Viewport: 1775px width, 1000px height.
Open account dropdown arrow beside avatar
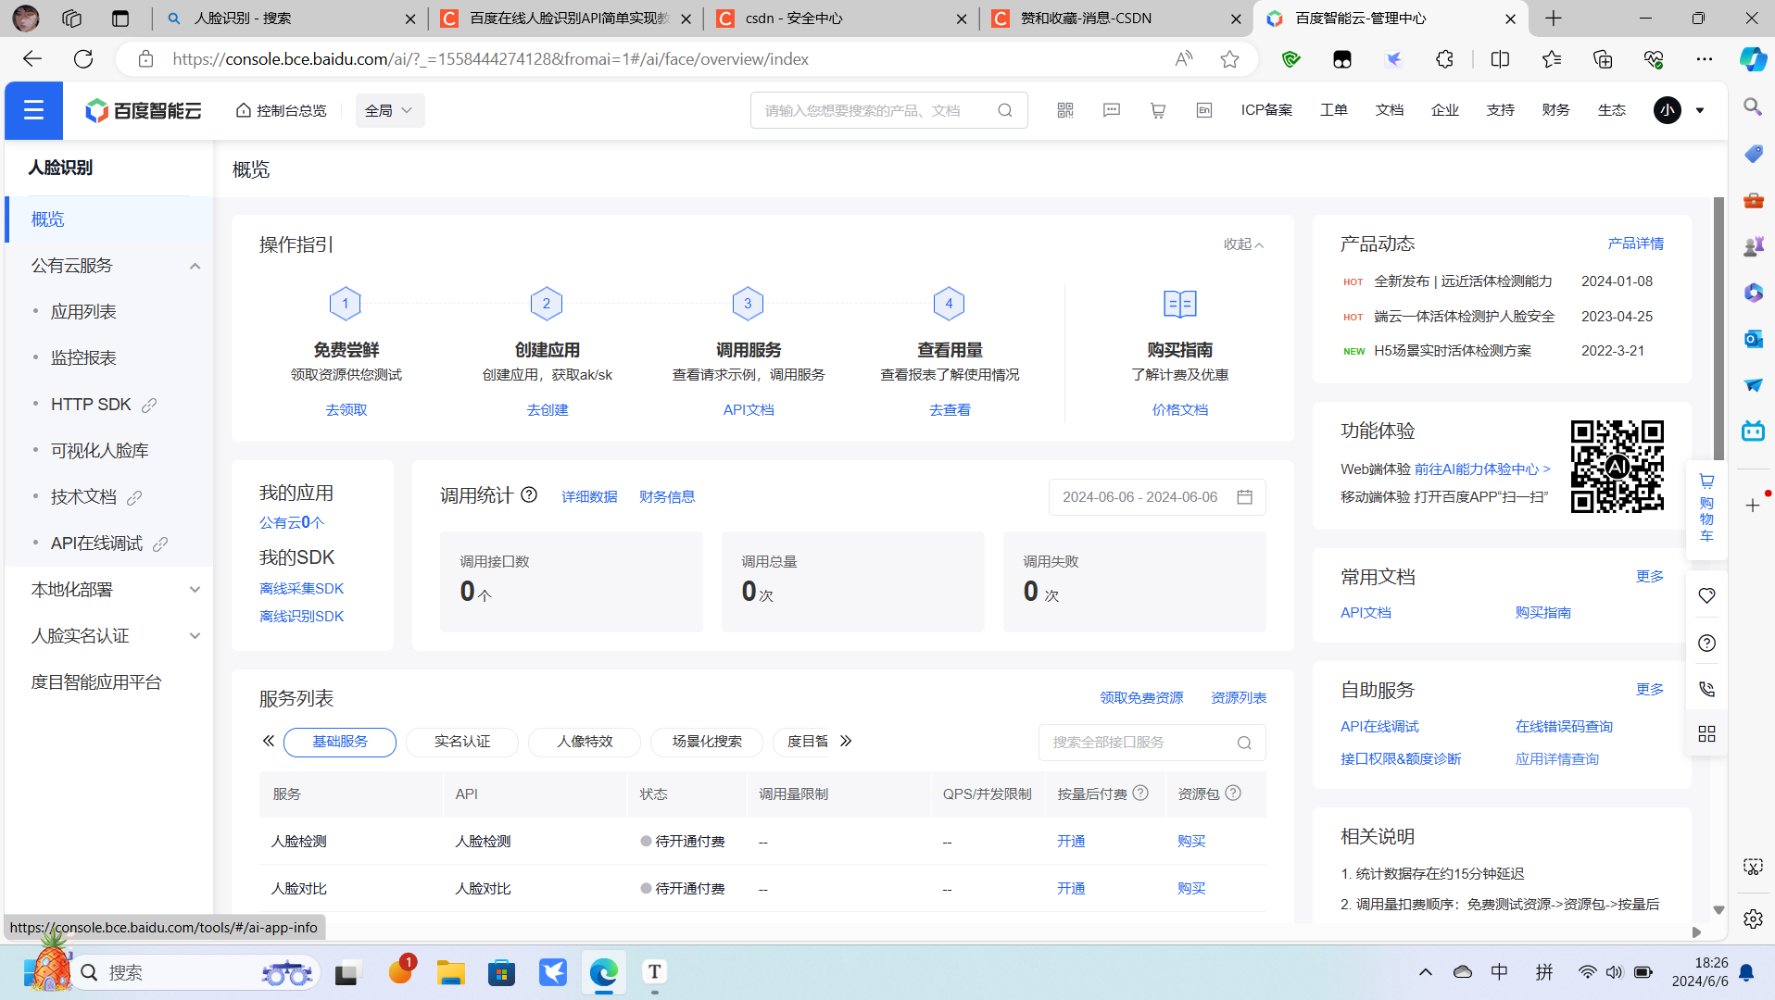(x=1700, y=110)
